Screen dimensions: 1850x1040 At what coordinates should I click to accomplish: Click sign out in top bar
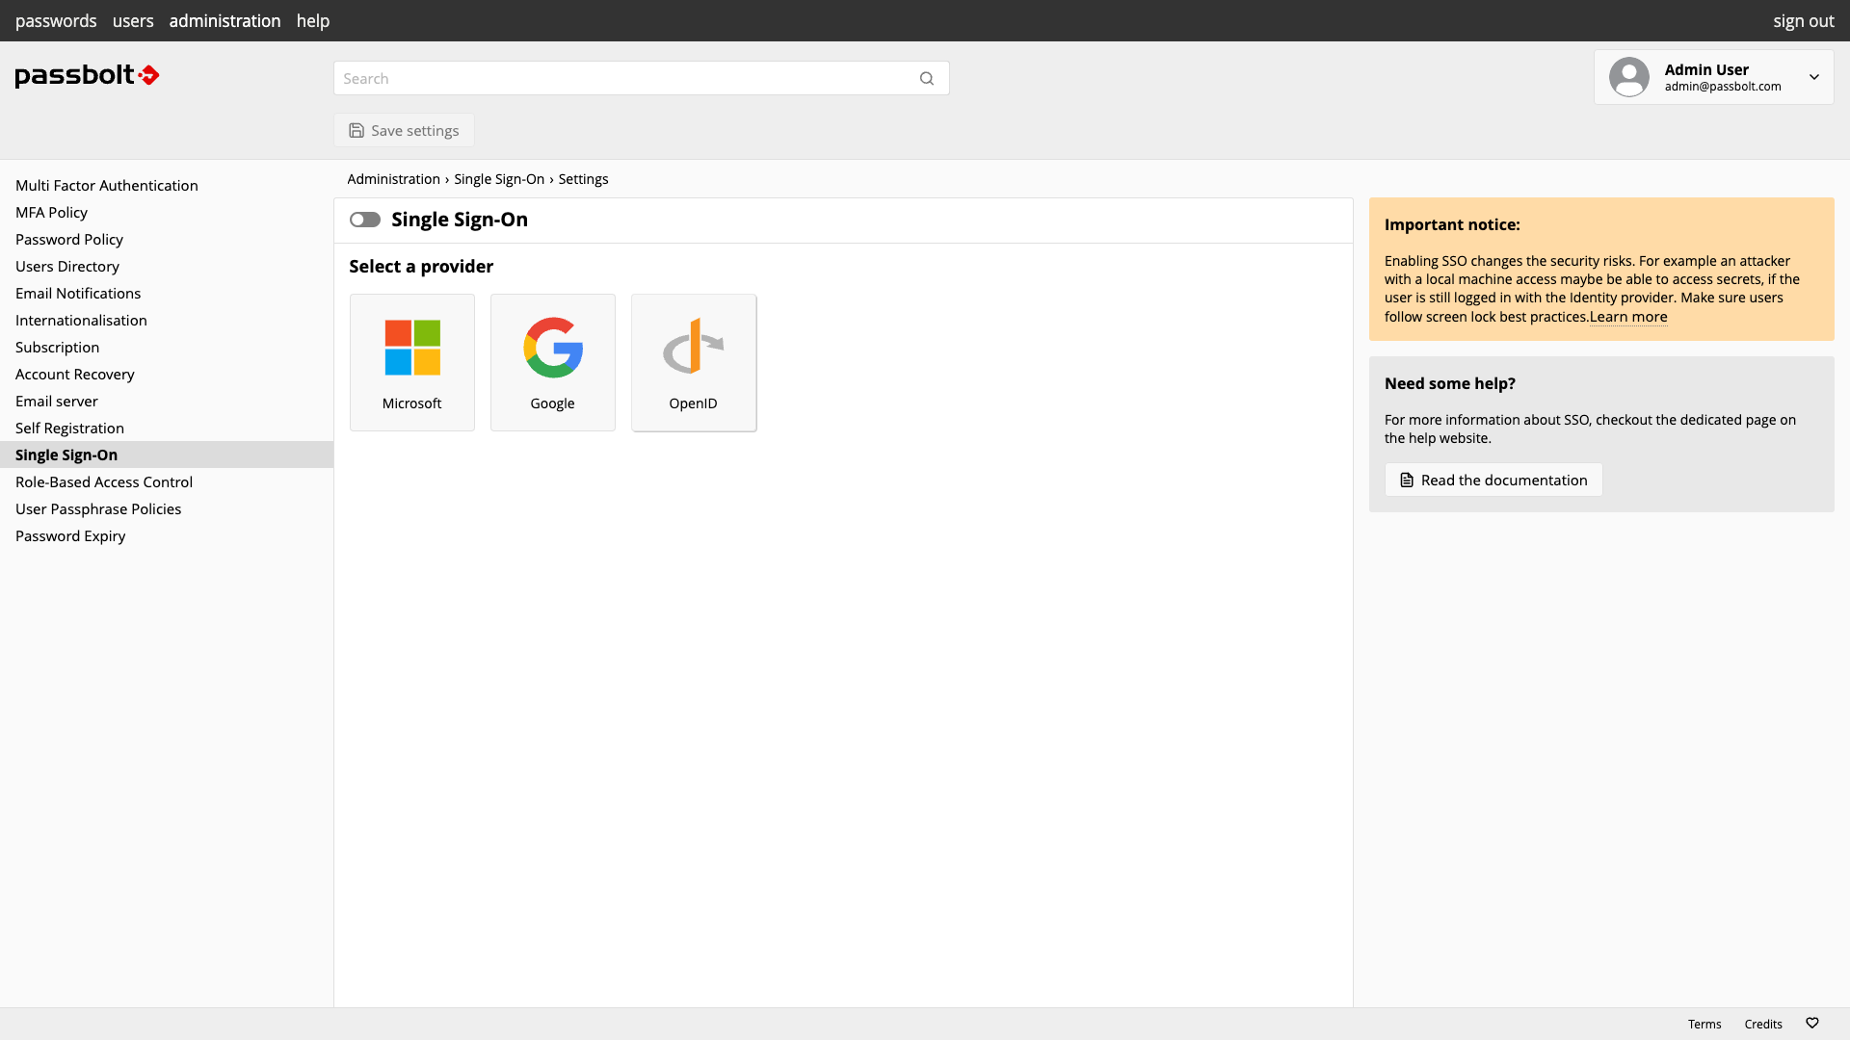pyautogui.click(x=1804, y=21)
